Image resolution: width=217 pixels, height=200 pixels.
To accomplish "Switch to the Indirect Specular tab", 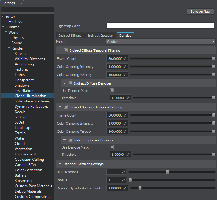I will click(100, 36).
